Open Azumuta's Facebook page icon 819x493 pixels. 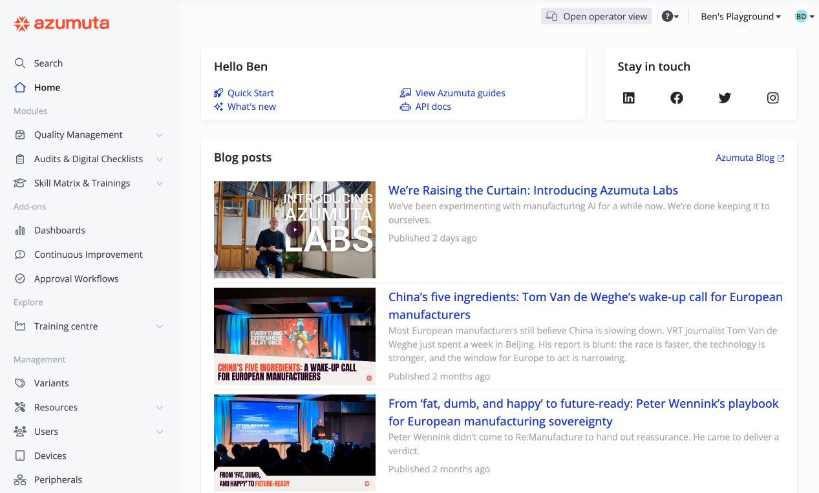pyautogui.click(x=677, y=98)
